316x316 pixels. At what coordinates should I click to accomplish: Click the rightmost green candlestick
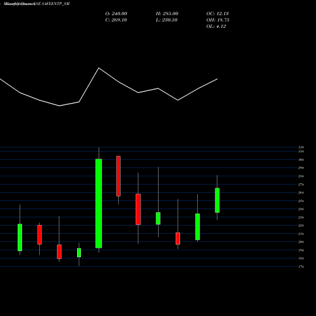217,200
